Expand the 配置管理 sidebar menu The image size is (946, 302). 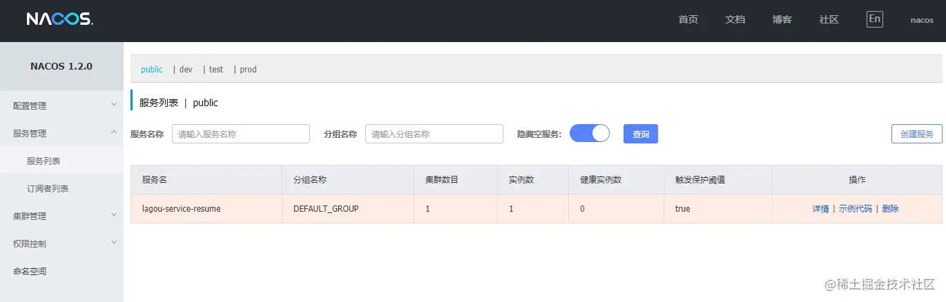[61, 105]
